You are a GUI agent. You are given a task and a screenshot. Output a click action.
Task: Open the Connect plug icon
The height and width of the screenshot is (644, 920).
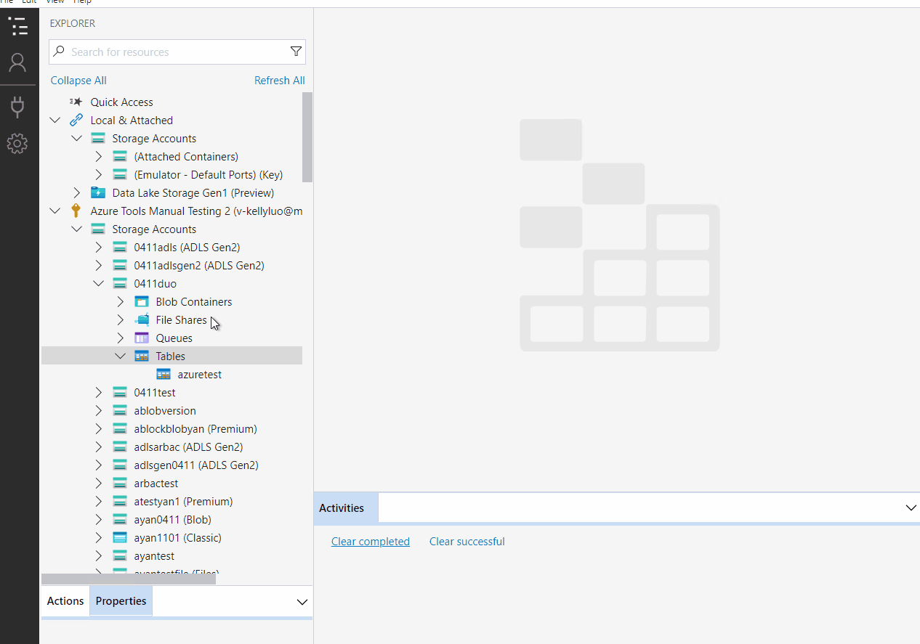[x=18, y=107]
